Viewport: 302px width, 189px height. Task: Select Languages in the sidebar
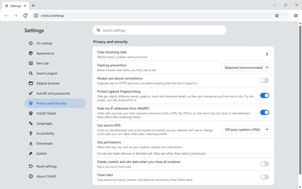55,123
